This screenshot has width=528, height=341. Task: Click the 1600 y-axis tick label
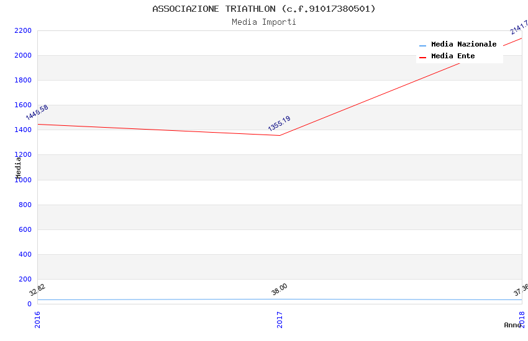click(23, 105)
